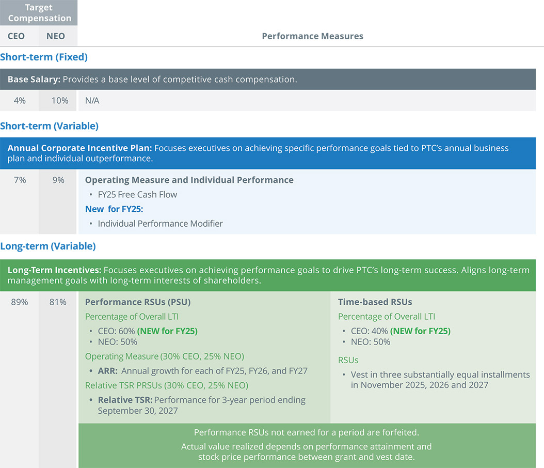Select the CEO column header
Image resolution: width=544 pixels, height=468 pixels.
16,36
